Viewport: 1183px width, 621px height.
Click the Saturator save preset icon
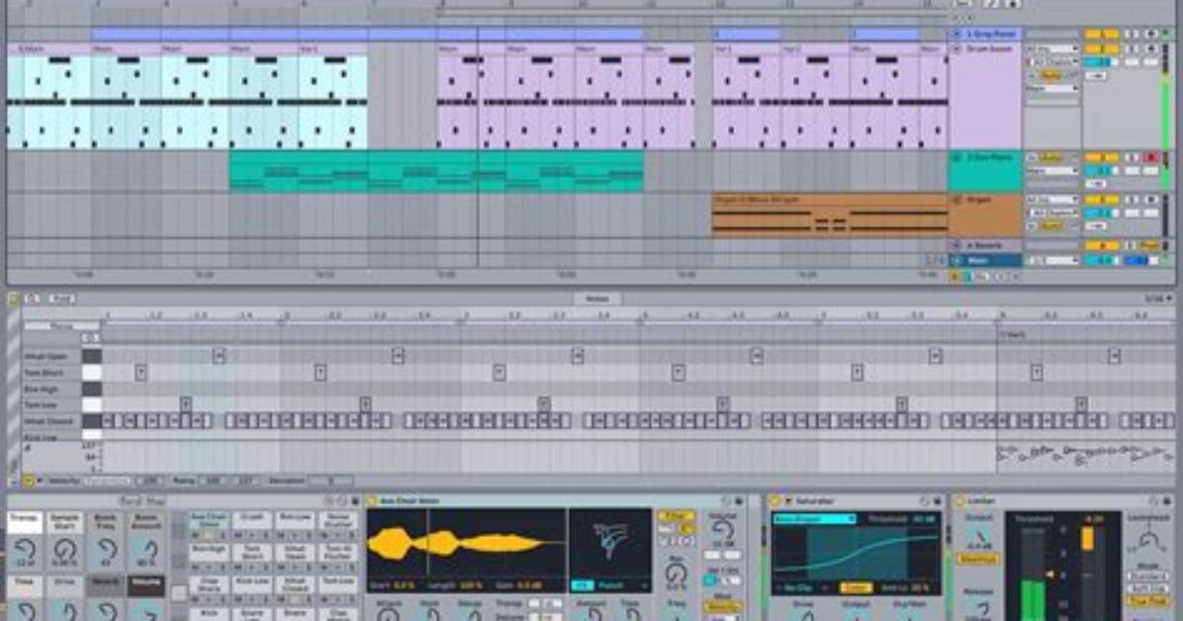938,501
